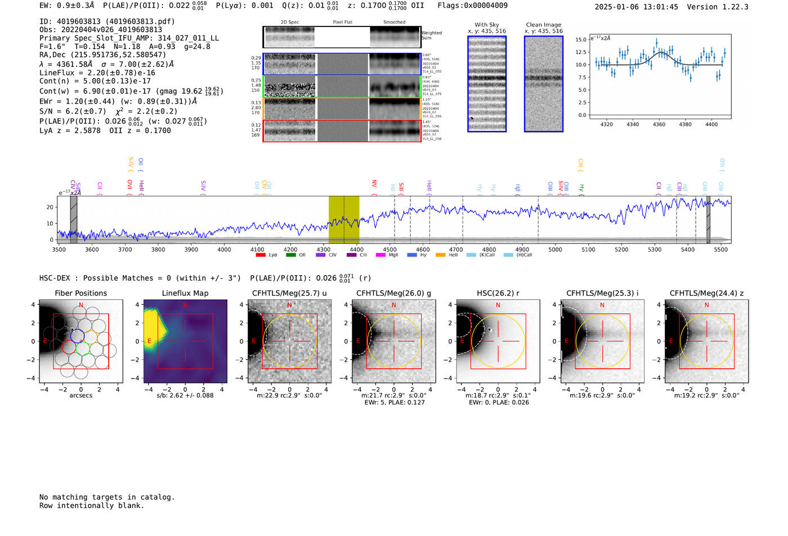Screen dimensions: 788x536
Task: Select the CIV legend color swatch
Action: click(321, 255)
